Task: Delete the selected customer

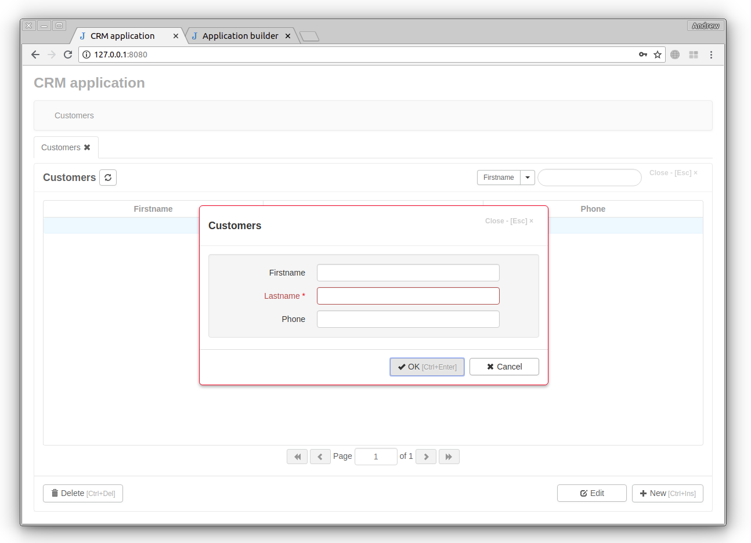Action: click(83, 493)
